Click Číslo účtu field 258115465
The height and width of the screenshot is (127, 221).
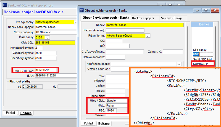pyautogui.click(x=55, y=43)
